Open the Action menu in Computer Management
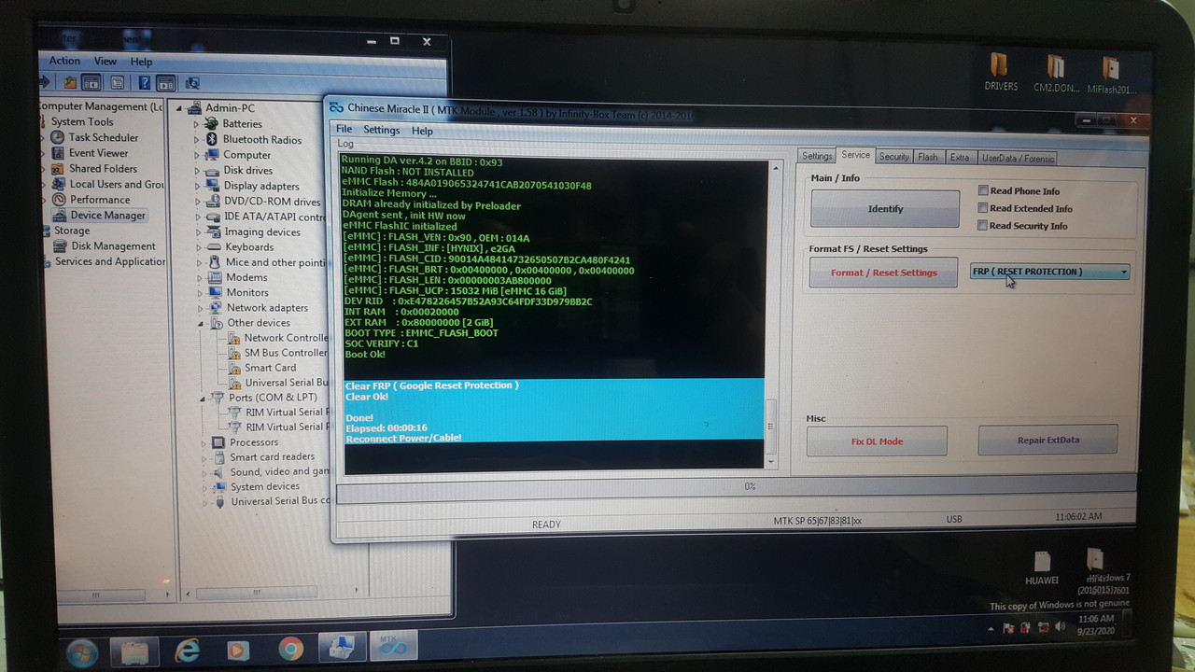The image size is (1195, 672). tap(64, 61)
